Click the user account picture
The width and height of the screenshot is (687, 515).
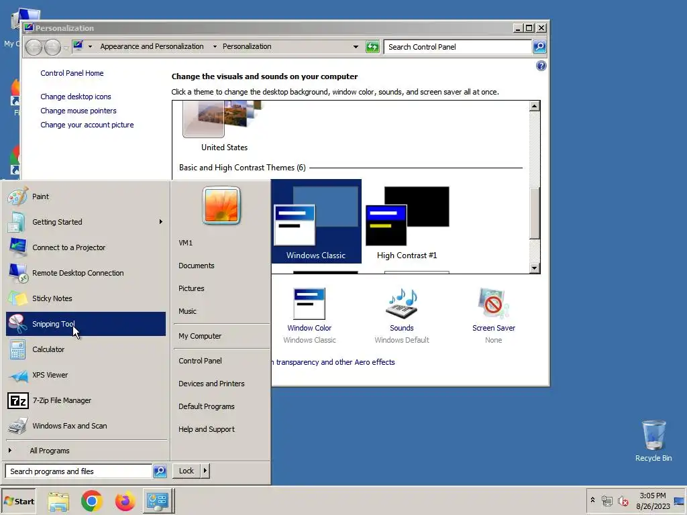click(221, 205)
